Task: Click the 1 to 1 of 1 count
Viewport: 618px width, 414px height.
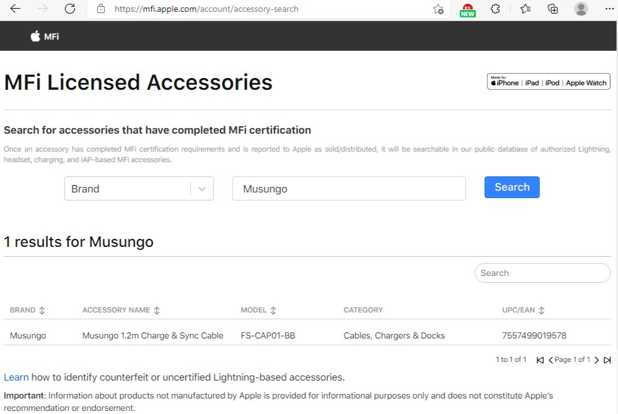Action: click(x=511, y=360)
